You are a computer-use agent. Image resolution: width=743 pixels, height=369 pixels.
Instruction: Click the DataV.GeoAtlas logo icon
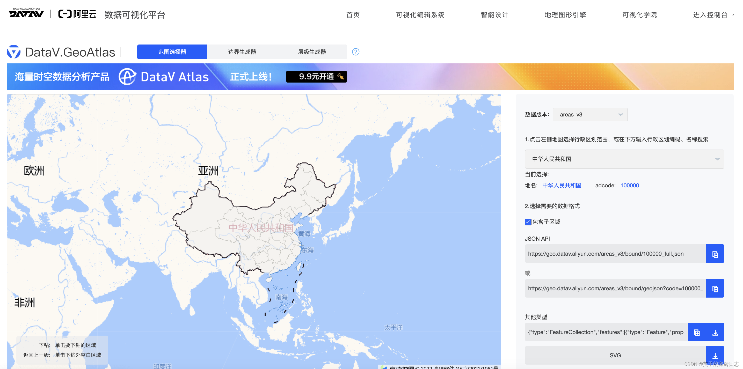pyautogui.click(x=13, y=52)
